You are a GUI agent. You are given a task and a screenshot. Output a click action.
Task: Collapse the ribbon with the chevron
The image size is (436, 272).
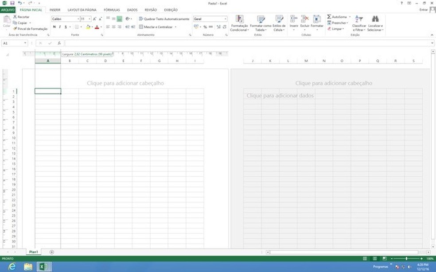432,35
